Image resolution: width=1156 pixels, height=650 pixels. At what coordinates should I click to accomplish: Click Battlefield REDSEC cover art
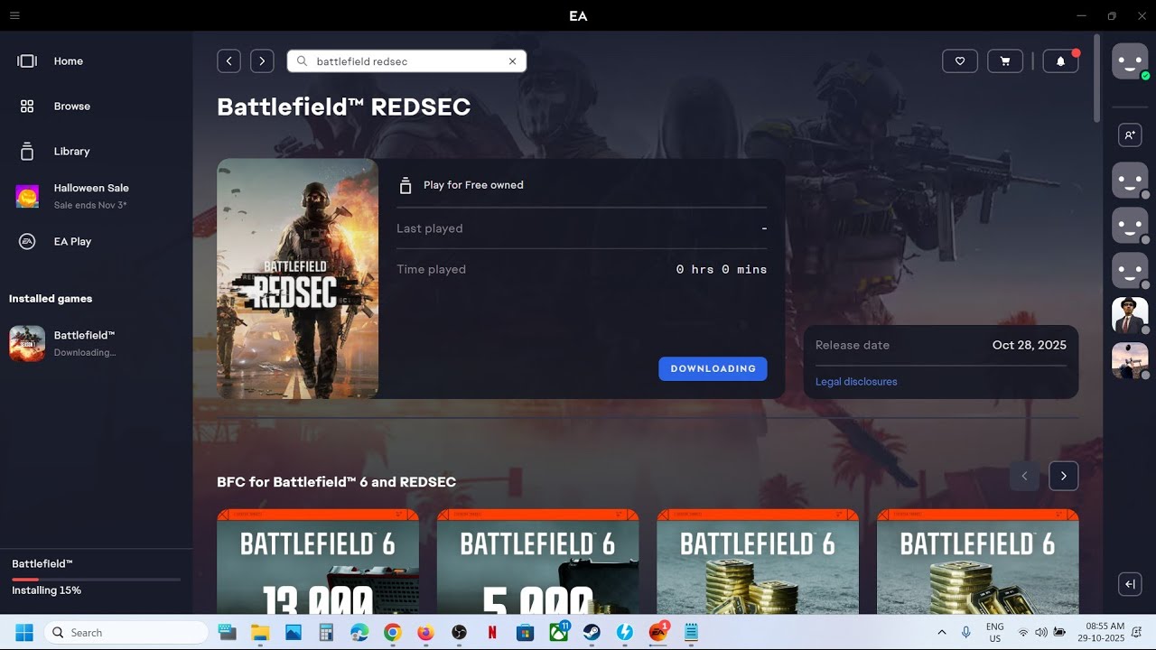coord(297,278)
